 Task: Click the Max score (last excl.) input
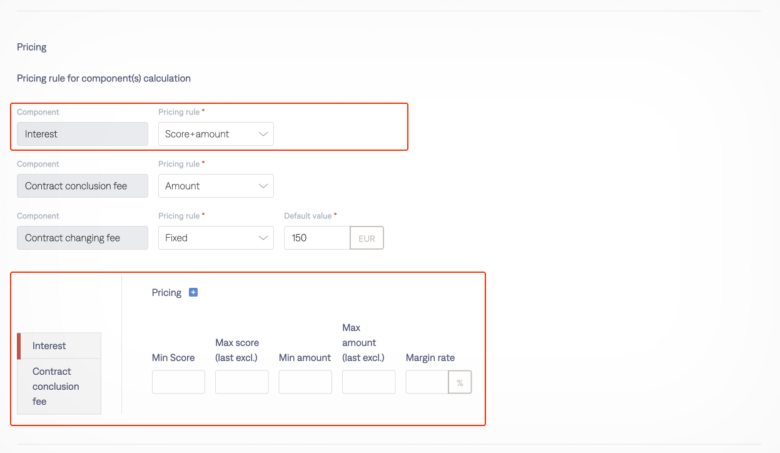click(x=241, y=382)
